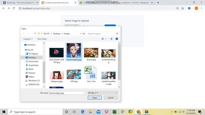Image resolution: width=205 pixels, height=115 pixels.
Task: Refresh the Images folder in dialog
Action: click(84, 34)
